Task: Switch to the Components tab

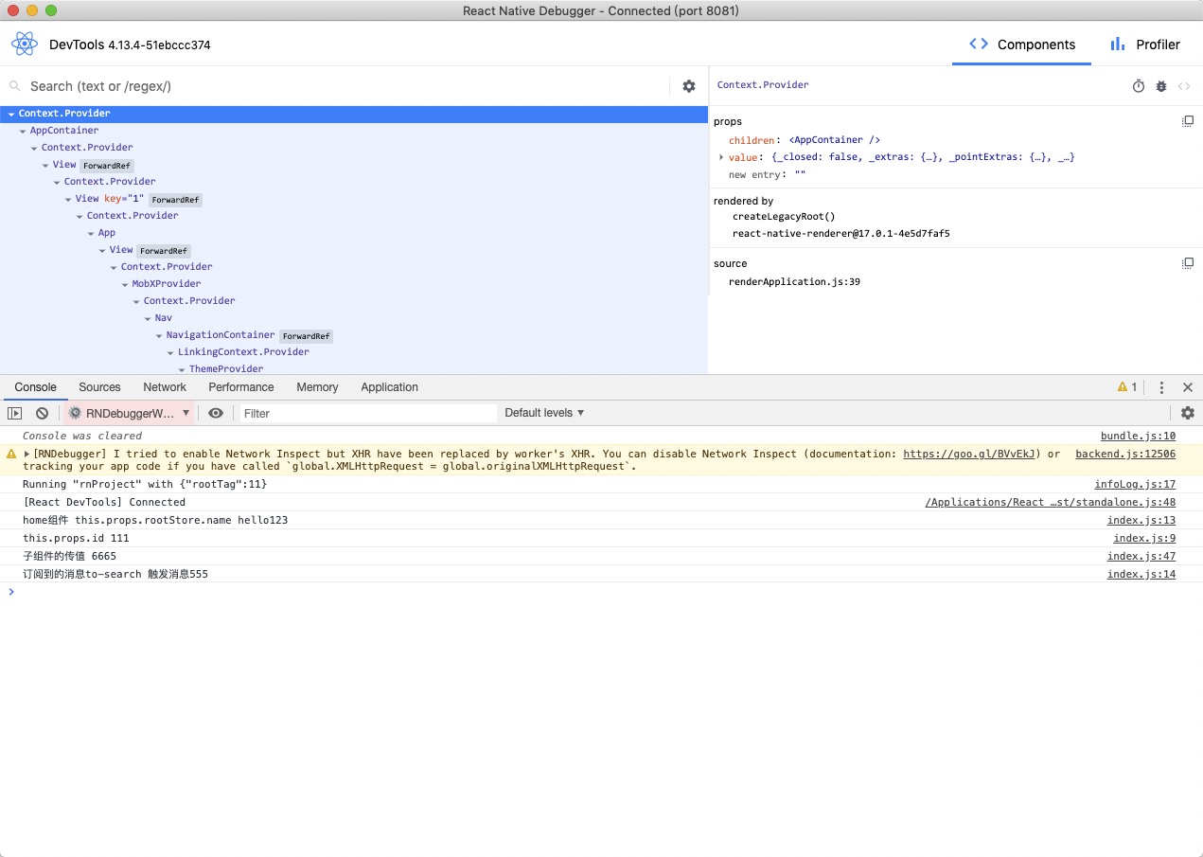Action: tap(1022, 45)
